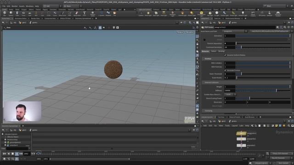Toggle visibility of groundplane1 in spreadsheet tree
Image resolution: width=294 pixels, height=165 pixels.
pyautogui.click(x=5, y=143)
